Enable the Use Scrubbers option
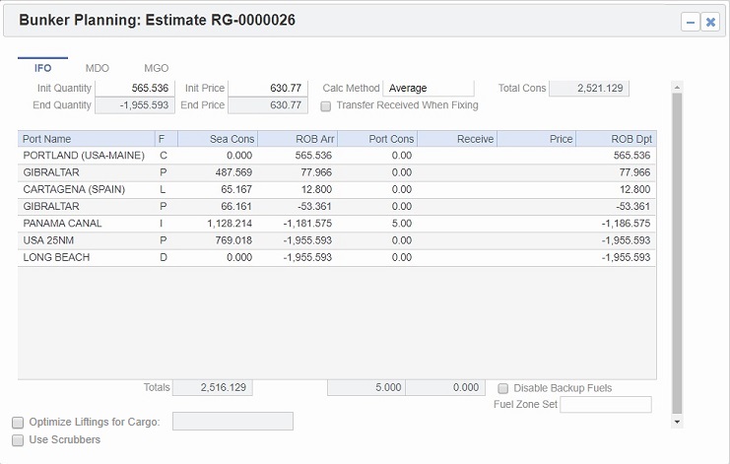This screenshot has width=730, height=464. (x=18, y=439)
